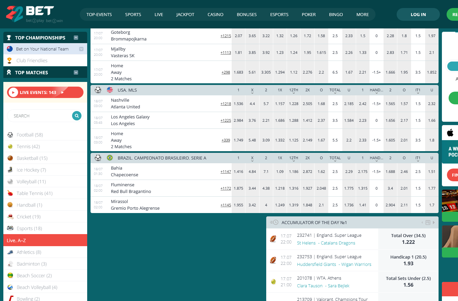This screenshot has height=301, width=458.
Task: Pick Fluminense home win odds 1.875
Action: (x=238, y=188)
